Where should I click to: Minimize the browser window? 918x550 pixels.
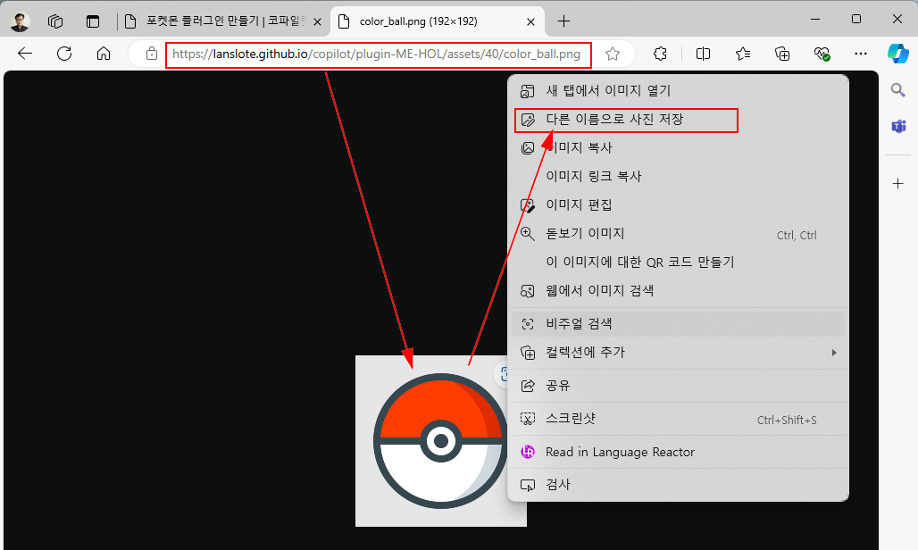815,20
